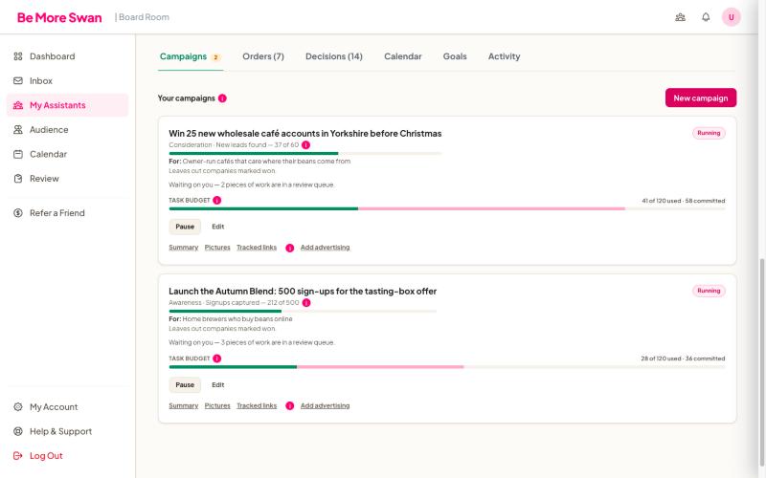The width and height of the screenshot is (766, 478).
Task: Click '3 pieces of work are in a review queue'
Action: pos(277,343)
